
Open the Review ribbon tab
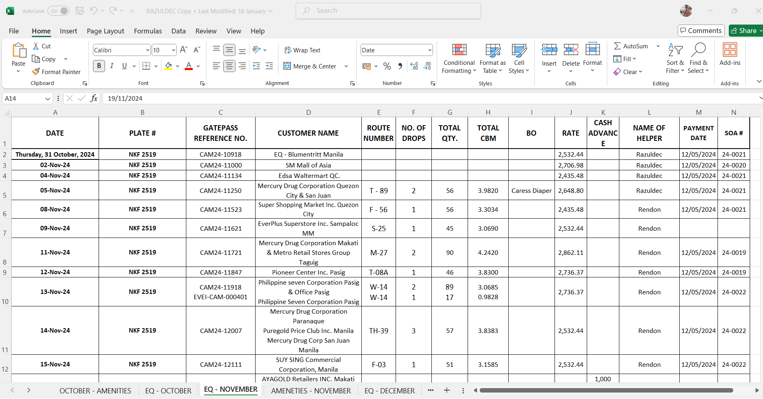coord(206,31)
